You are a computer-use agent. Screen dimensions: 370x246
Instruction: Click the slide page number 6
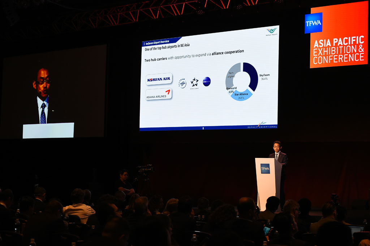click(203, 128)
